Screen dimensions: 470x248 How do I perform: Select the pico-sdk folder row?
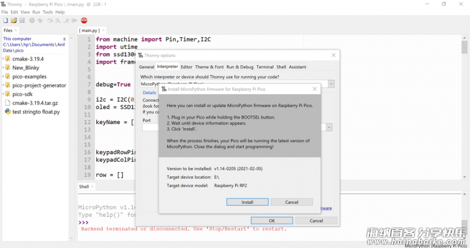point(22,94)
